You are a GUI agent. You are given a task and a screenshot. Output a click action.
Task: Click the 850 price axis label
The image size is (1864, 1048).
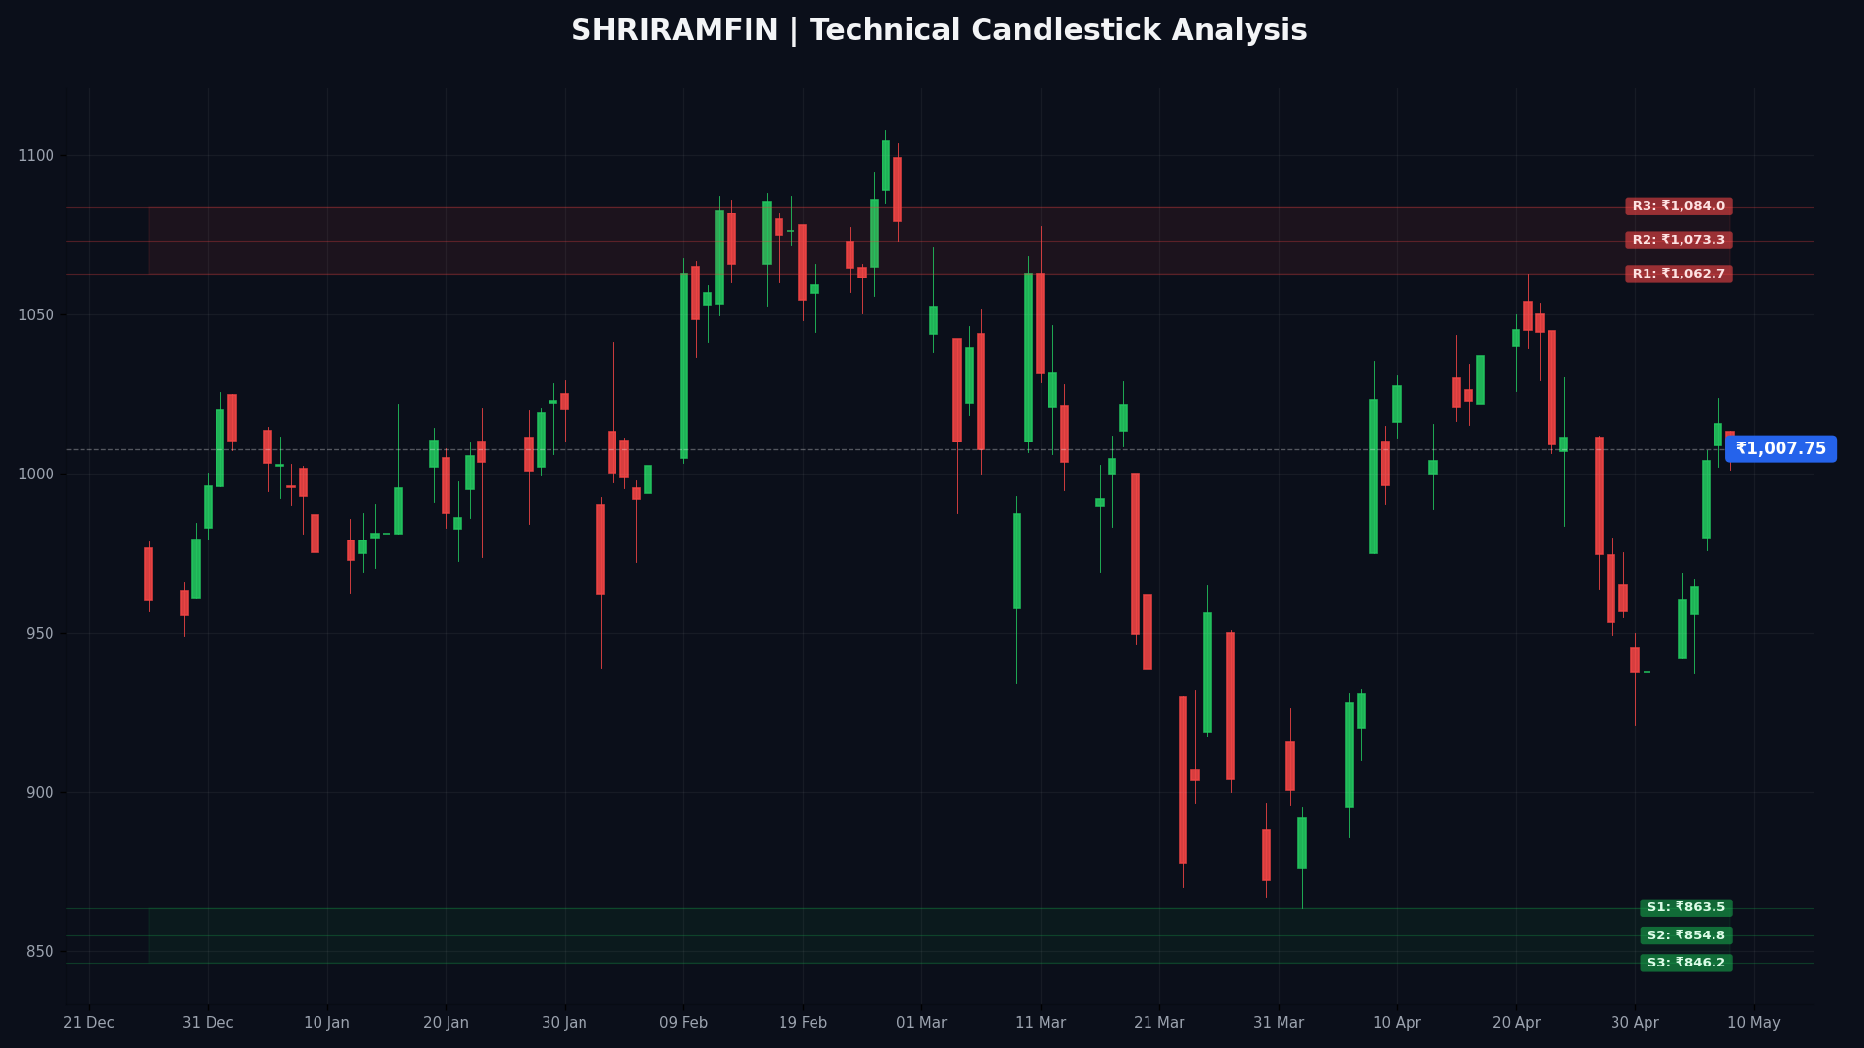tap(40, 952)
